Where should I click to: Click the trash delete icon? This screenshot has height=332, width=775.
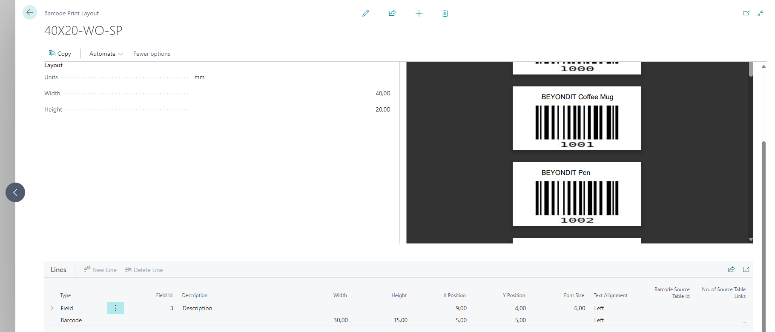tap(445, 13)
